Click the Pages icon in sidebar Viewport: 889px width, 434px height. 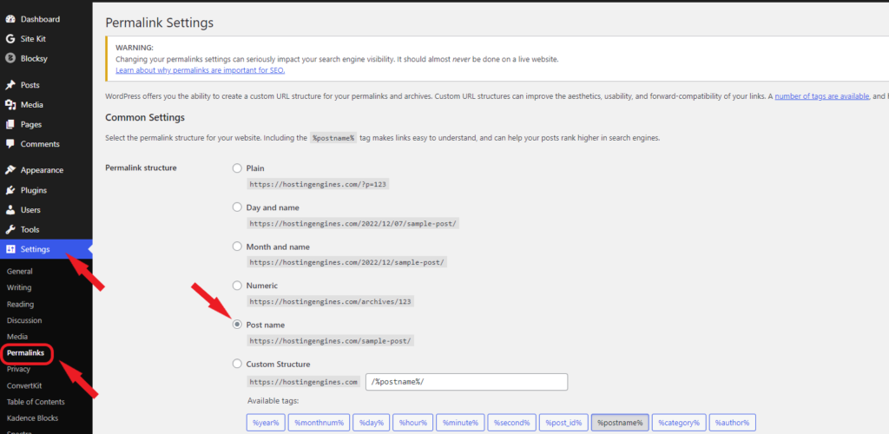click(x=10, y=125)
